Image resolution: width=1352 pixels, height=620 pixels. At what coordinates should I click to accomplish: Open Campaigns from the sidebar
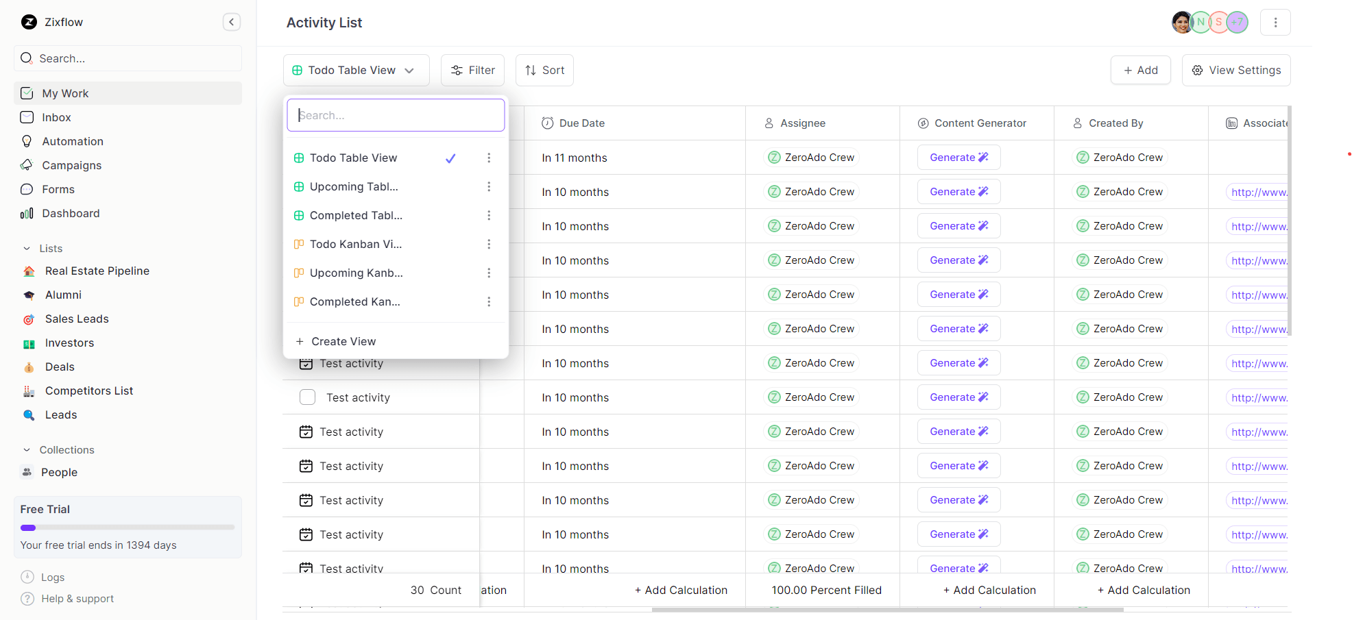pyautogui.click(x=71, y=165)
